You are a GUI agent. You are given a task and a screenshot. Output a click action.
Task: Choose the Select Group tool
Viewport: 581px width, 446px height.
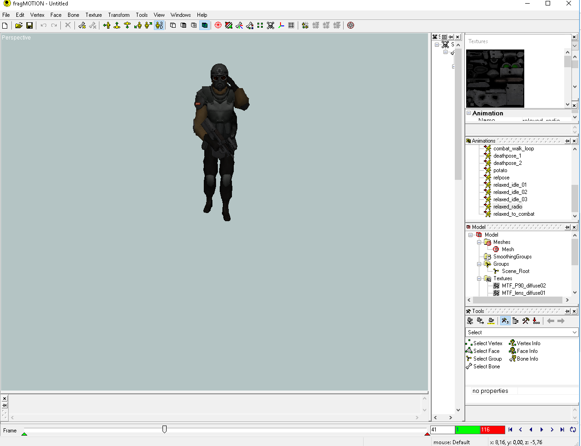pos(484,359)
